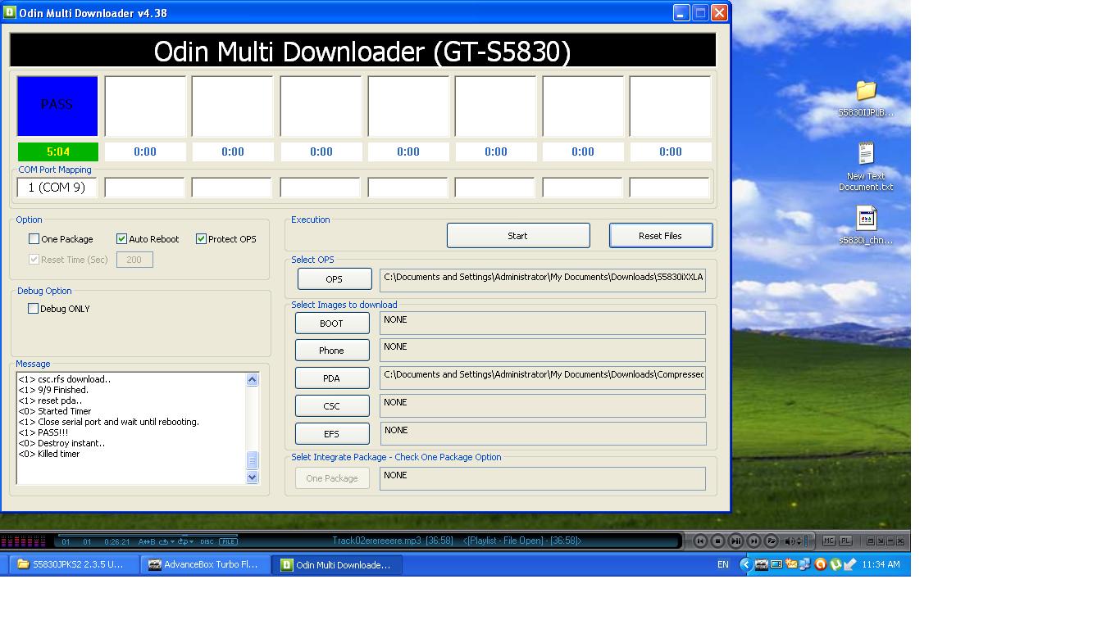Click the OPS file select button
This screenshot has height=629, width=1120.
click(x=335, y=279)
